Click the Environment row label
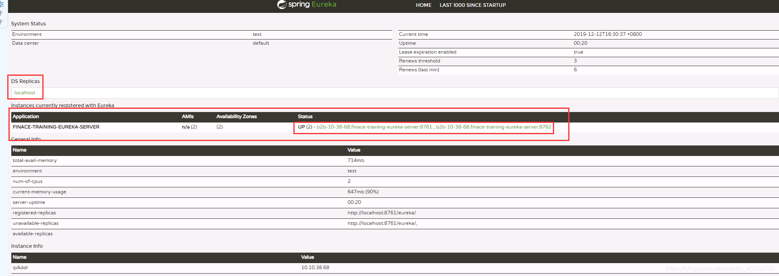The height and width of the screenshot is (276, 779). [x=27, y=34]
